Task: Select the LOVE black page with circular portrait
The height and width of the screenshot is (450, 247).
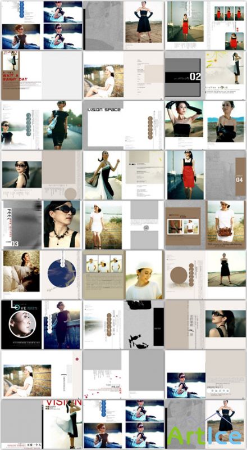Action: pyautogui.click(x=21, y=325)
